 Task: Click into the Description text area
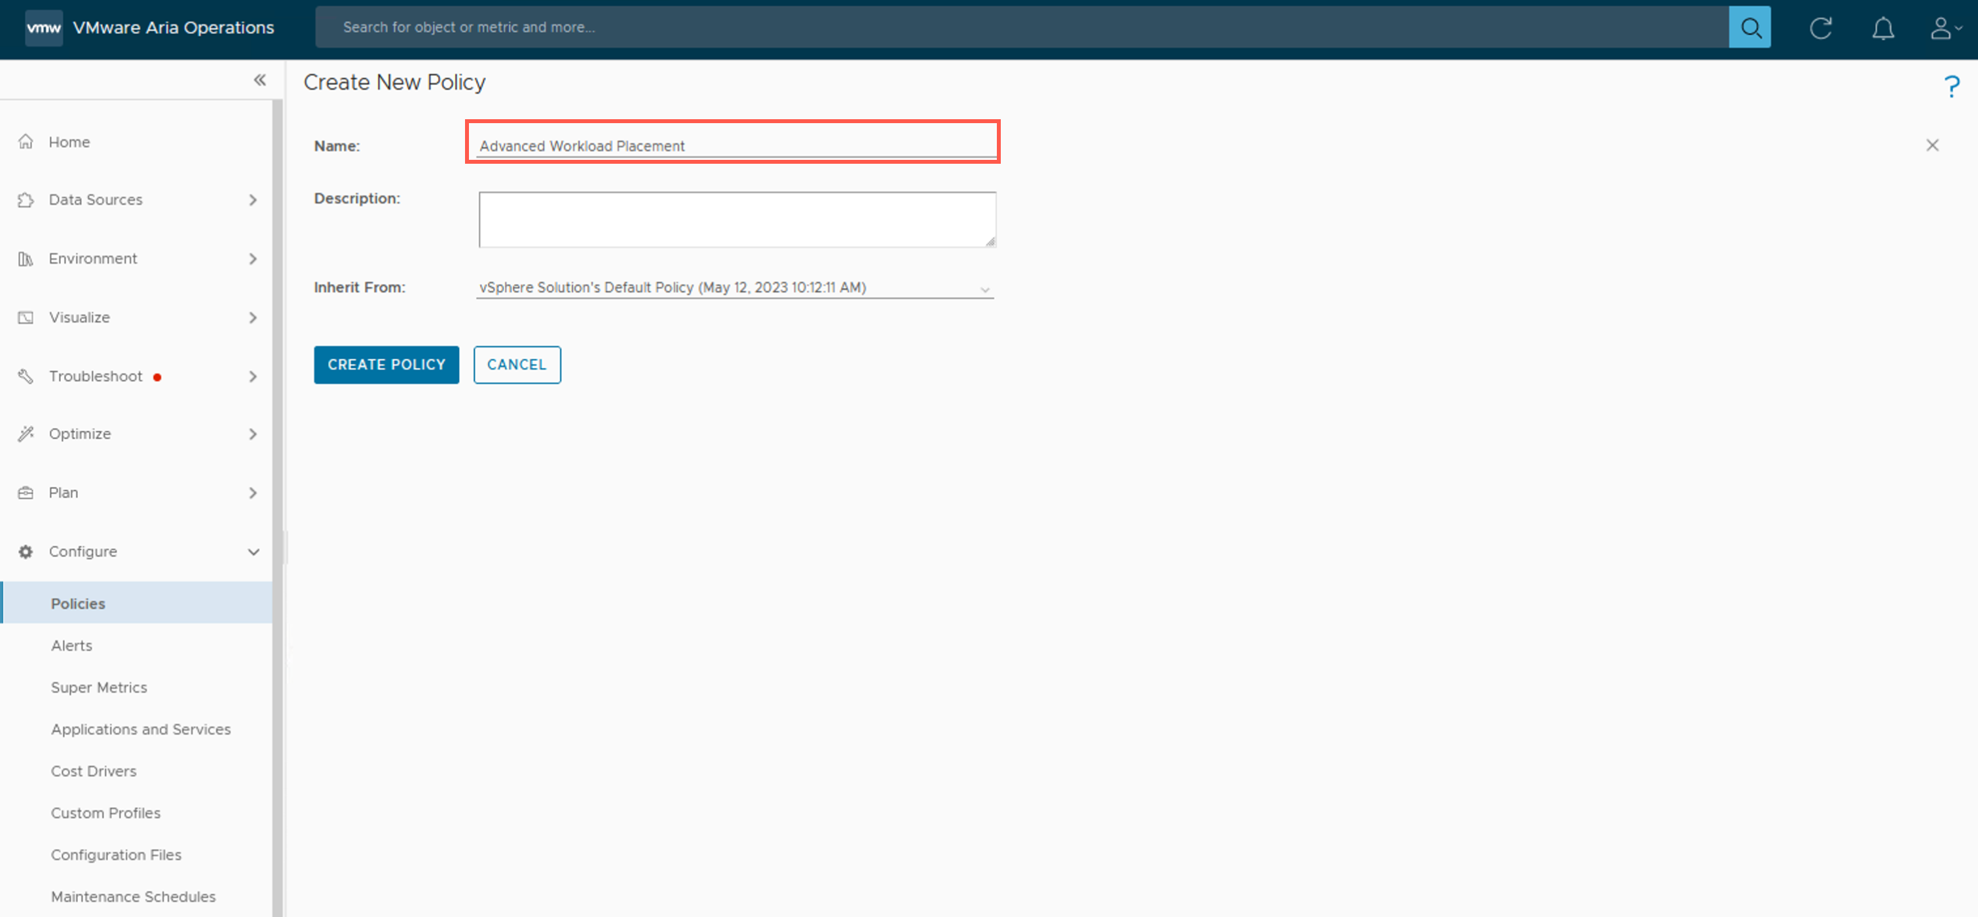[x=736, y=219]
